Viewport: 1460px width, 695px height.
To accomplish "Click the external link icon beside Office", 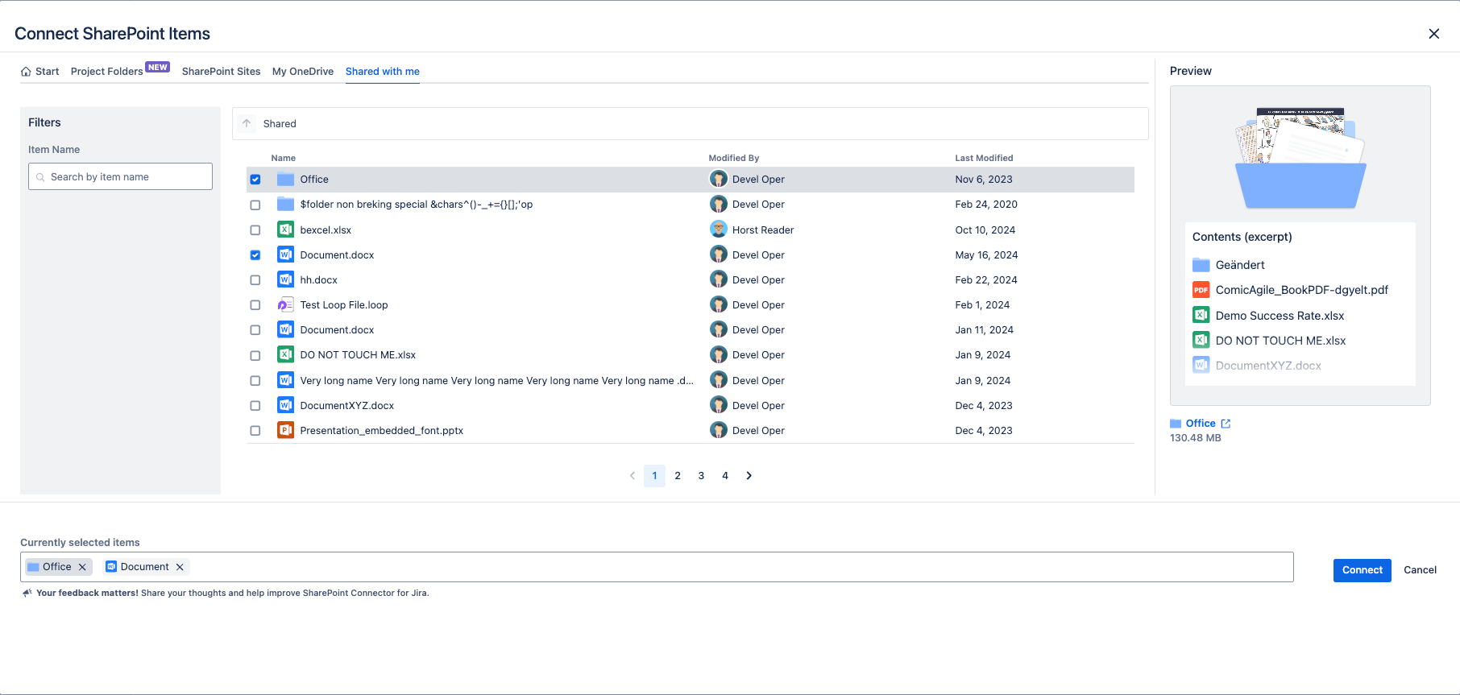I will click(1226, 424).
